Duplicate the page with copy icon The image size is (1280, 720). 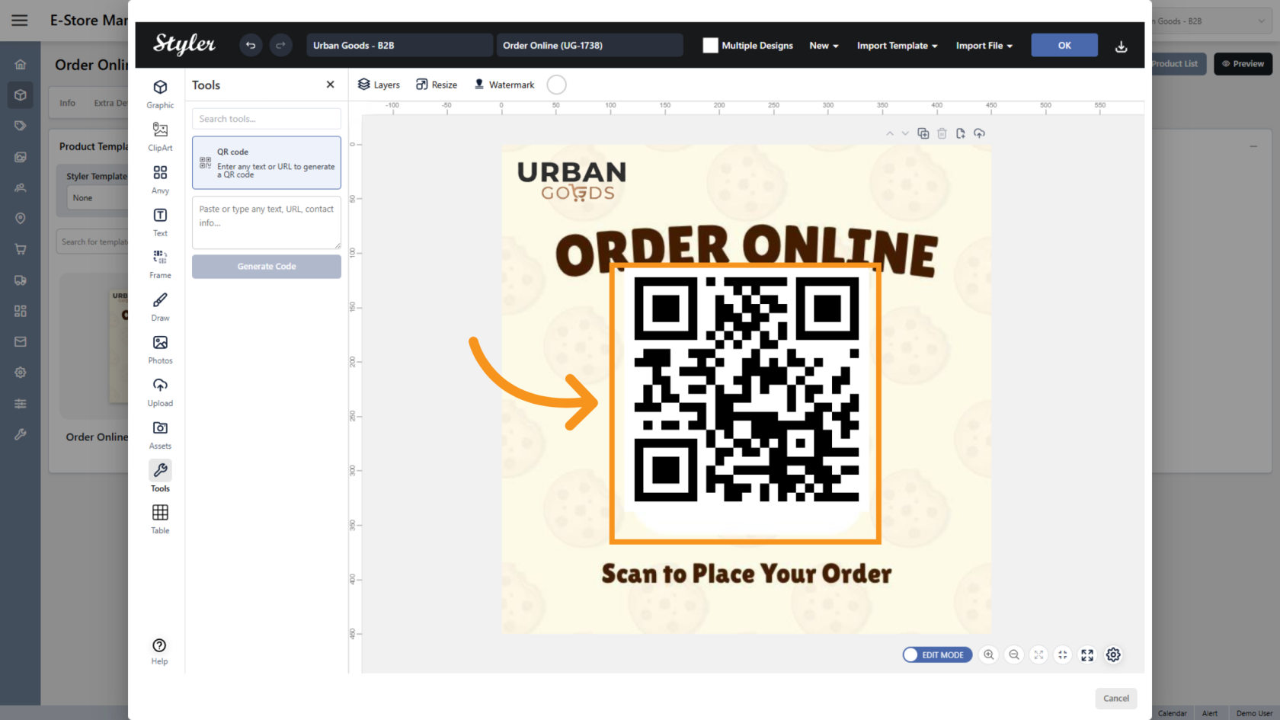tap(923, 133)
